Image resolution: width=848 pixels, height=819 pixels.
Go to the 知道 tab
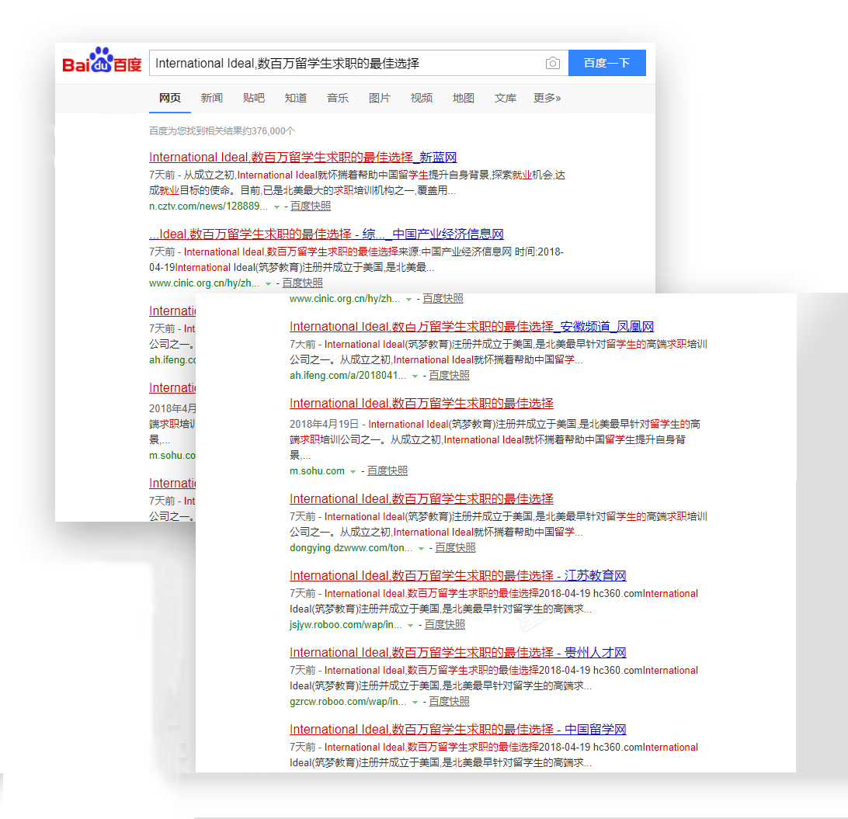[x=295, y=98]
